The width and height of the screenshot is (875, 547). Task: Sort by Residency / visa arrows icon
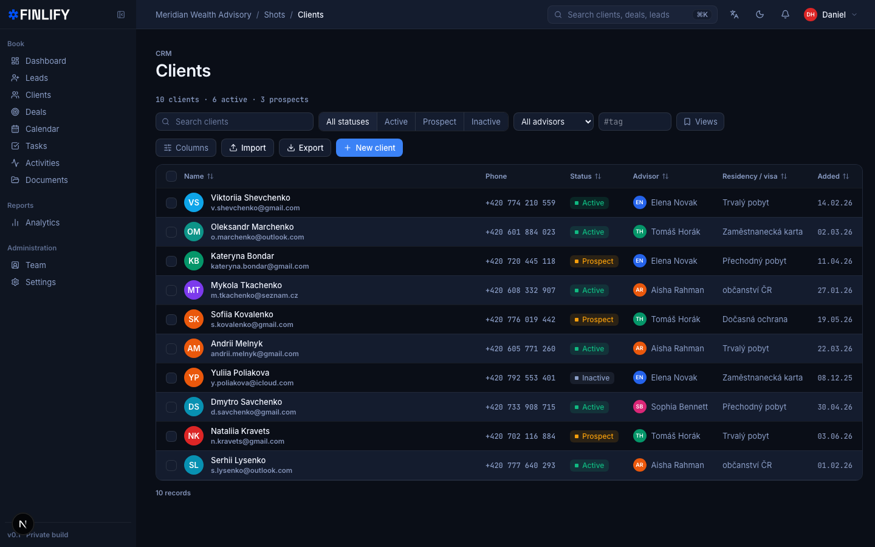784,176
